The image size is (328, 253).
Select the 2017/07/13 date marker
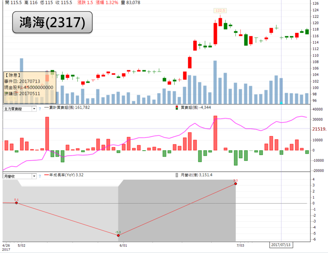click(x=281, y=245)
